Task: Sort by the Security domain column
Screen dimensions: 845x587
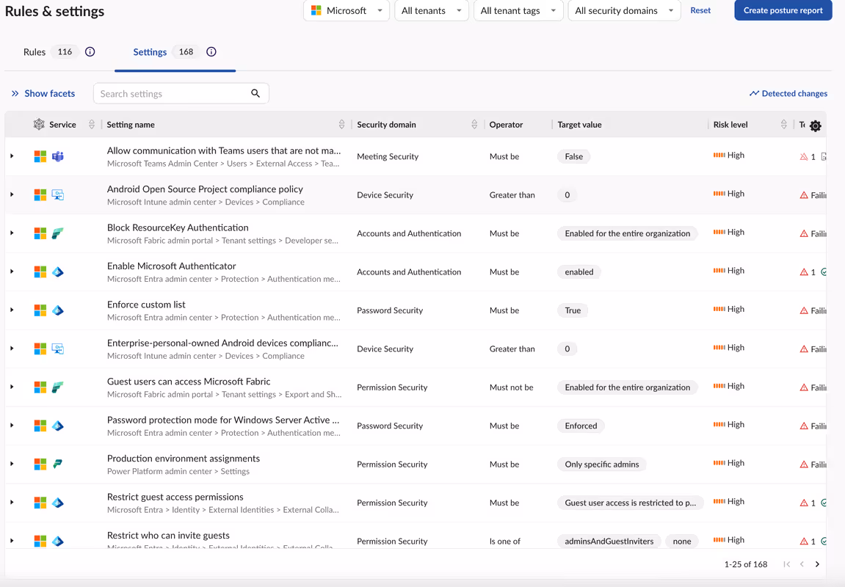Action: tap(474, 125)
